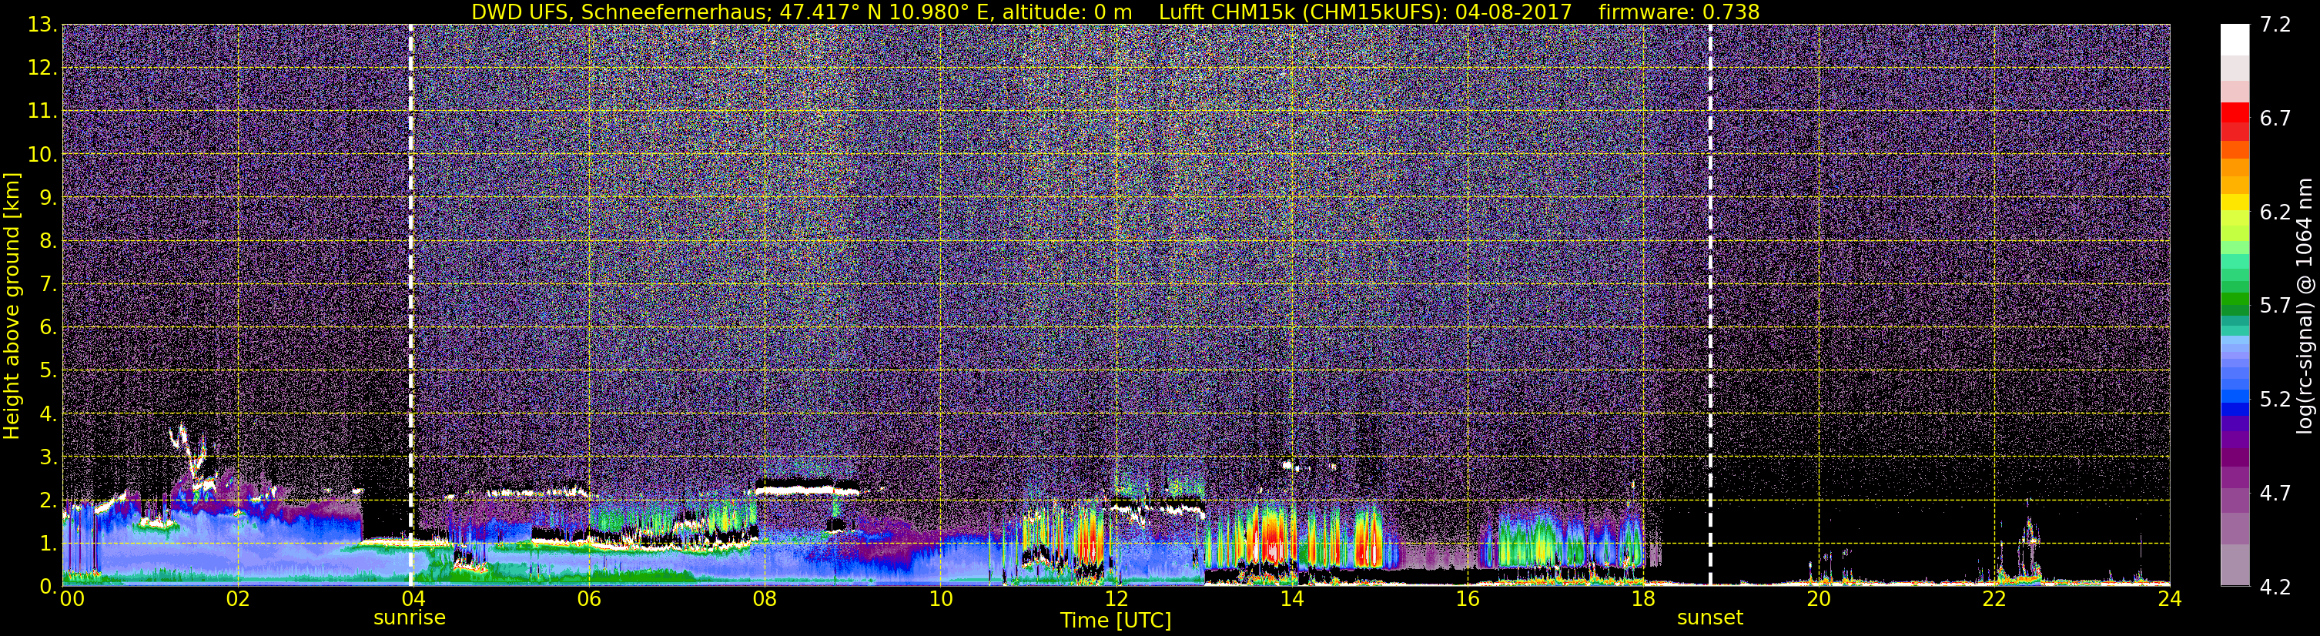Click the "02" time axis tick label
This screenshot has width=2320, height=636.
tap(237, 600)
